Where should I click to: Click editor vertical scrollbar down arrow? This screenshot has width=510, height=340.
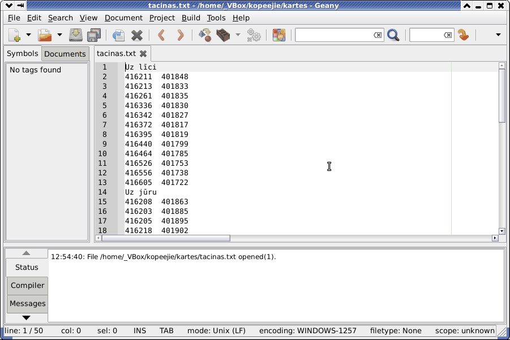[x=502, y=231]
